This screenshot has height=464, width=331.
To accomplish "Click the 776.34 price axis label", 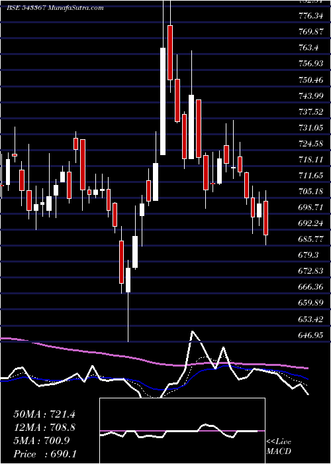I will click(x=310, y=16).
